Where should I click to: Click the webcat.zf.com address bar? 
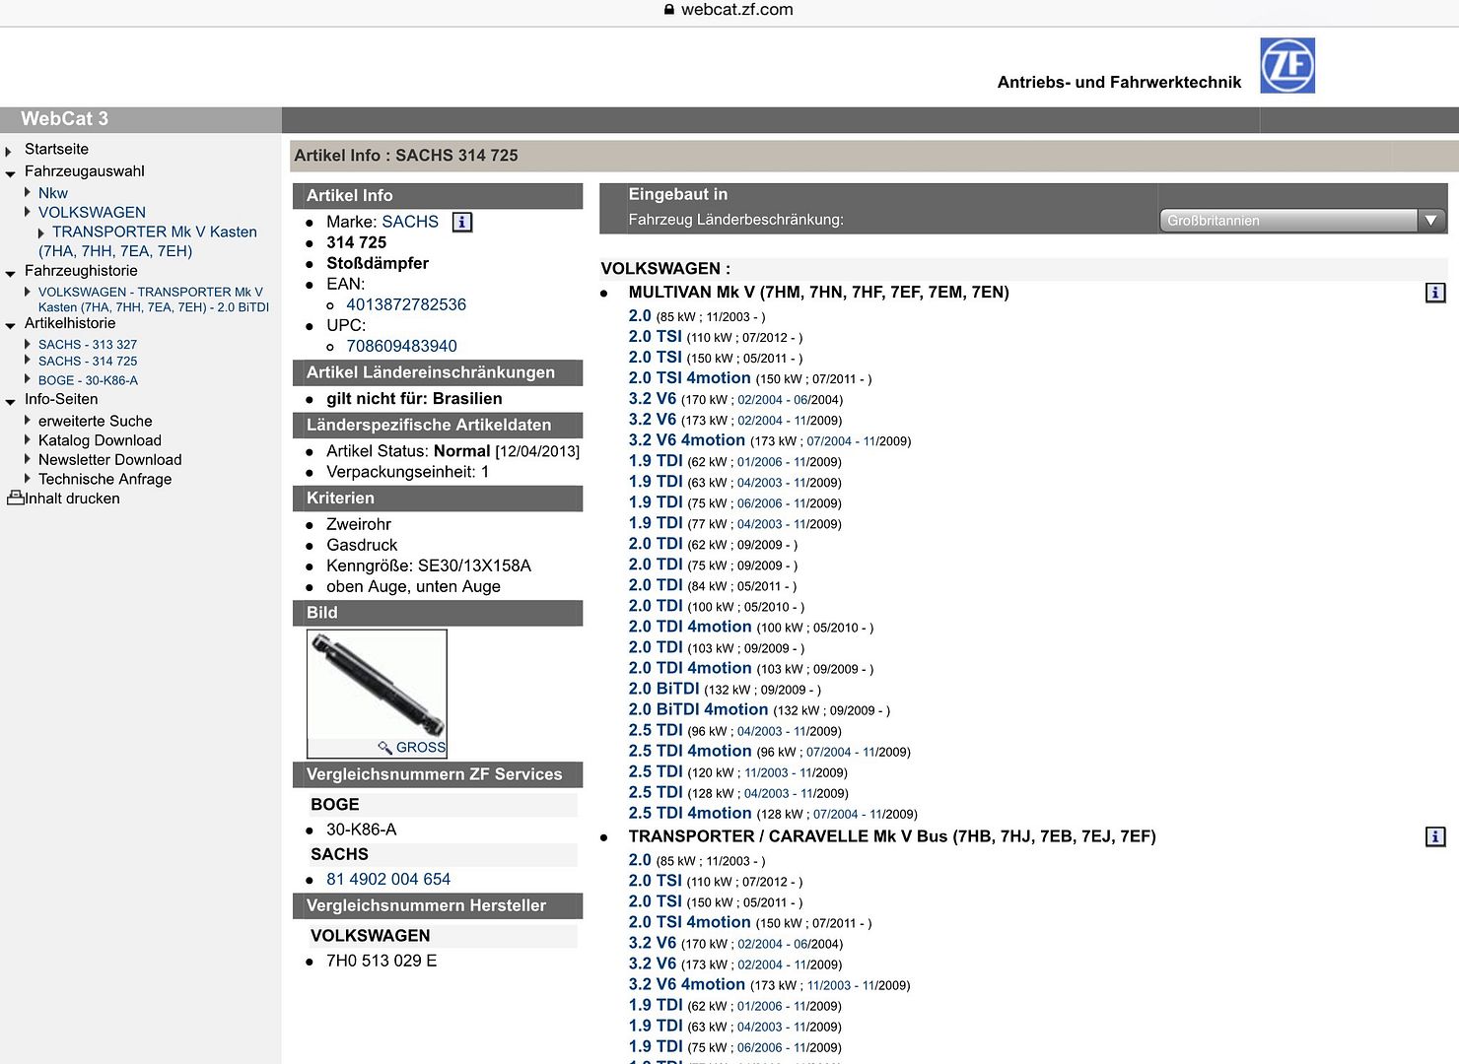point(729,10)
